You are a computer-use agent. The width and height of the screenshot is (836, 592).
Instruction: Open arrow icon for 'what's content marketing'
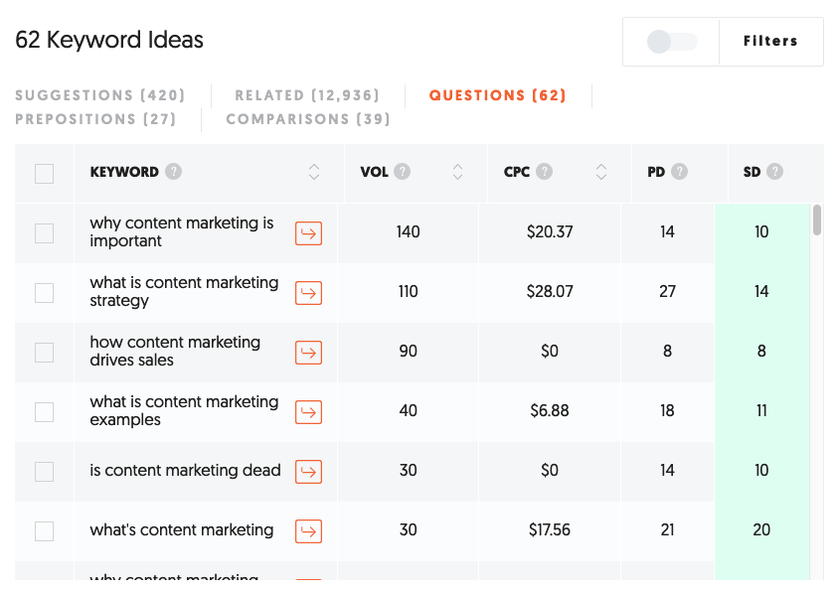point(309,531)
